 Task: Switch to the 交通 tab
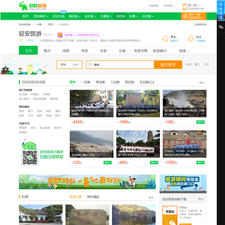(122, 51)
